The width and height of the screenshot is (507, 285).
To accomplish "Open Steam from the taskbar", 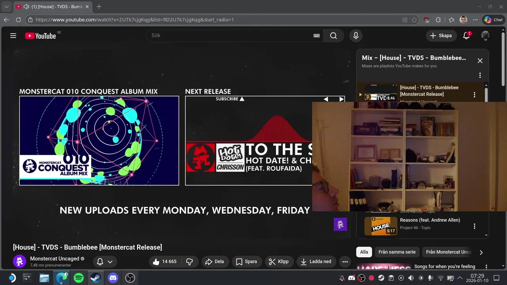I will 95,278.
